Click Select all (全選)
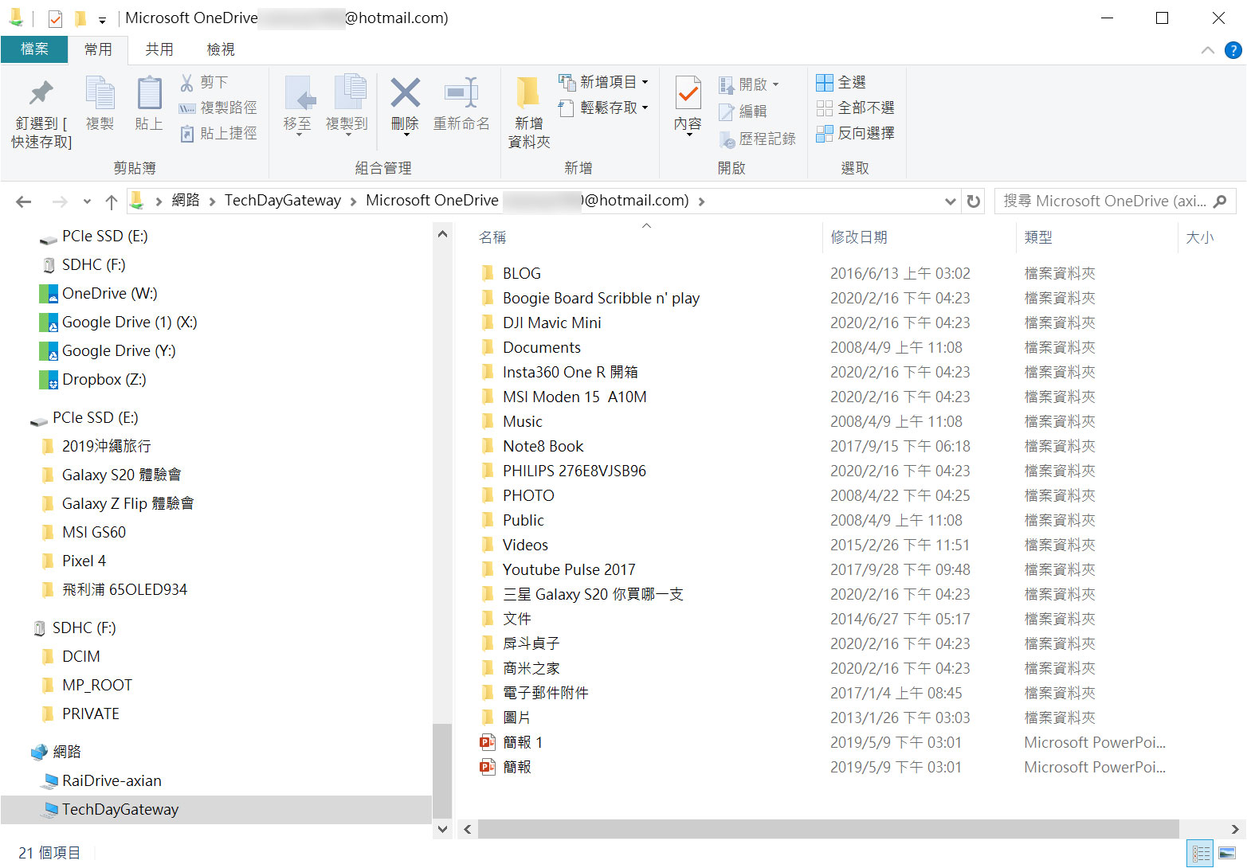 click(x=841, y=82)
